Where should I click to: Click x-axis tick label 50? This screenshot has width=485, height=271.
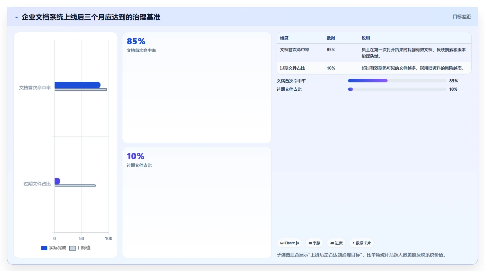coord(81,239)
